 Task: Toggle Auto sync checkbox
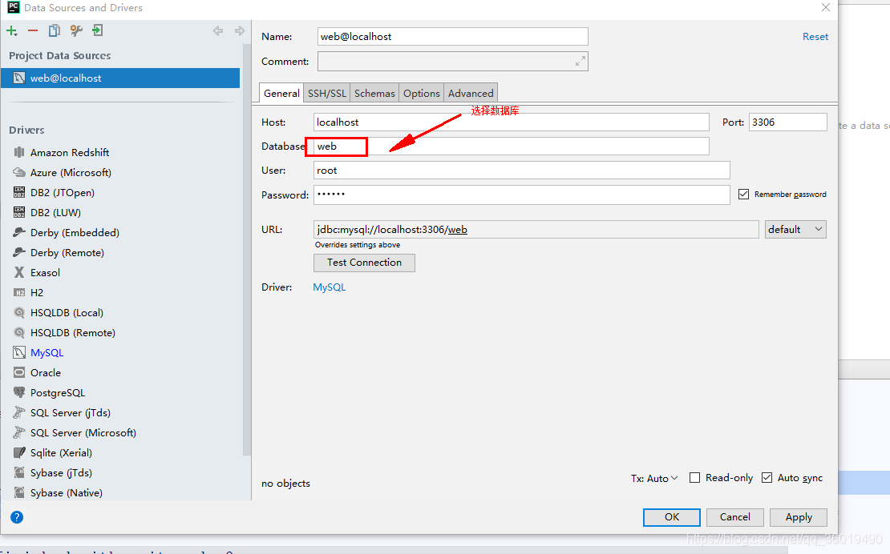[x=767, y=477]
